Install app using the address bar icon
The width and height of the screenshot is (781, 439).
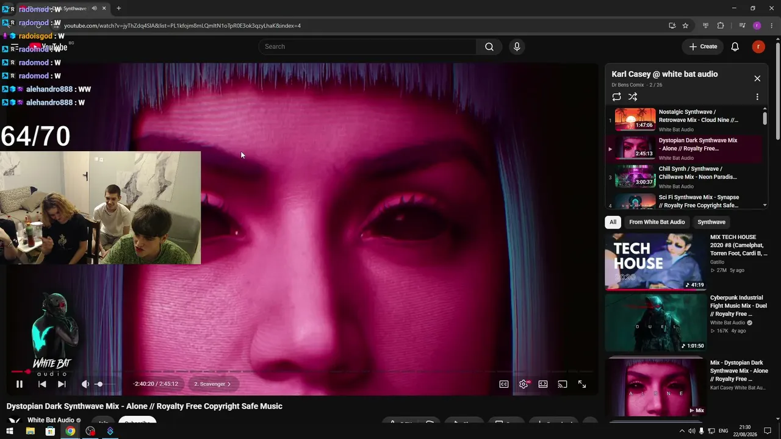click(x=672, y=26)
